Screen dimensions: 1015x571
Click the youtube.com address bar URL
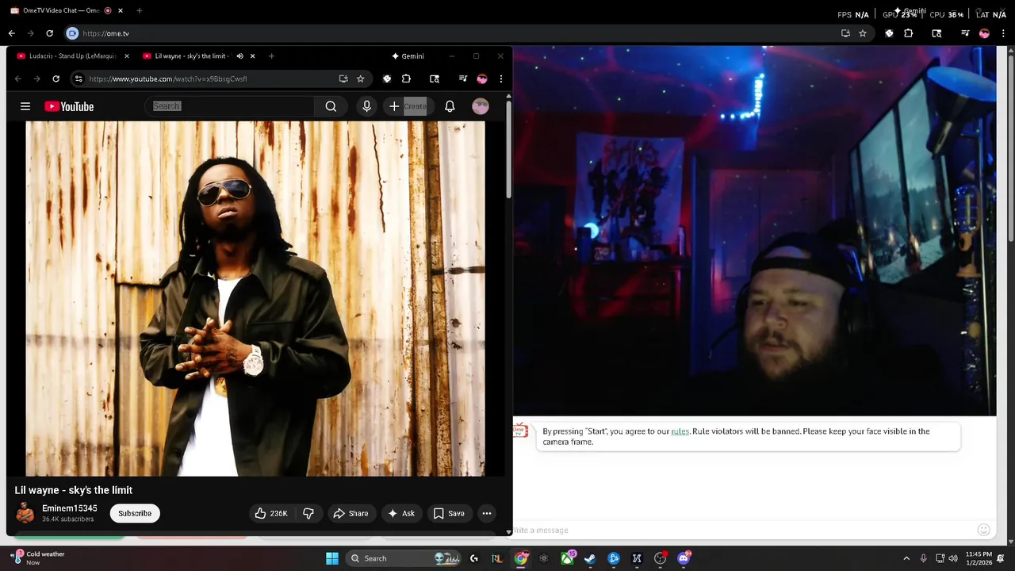[167, 79]
